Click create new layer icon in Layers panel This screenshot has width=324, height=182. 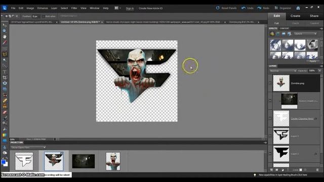[x=271, y=170]
